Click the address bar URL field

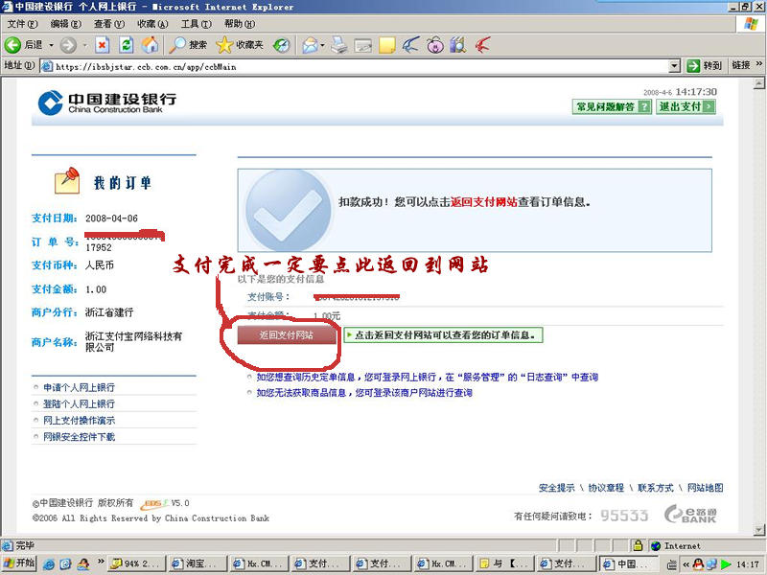(x=355, y=66)
